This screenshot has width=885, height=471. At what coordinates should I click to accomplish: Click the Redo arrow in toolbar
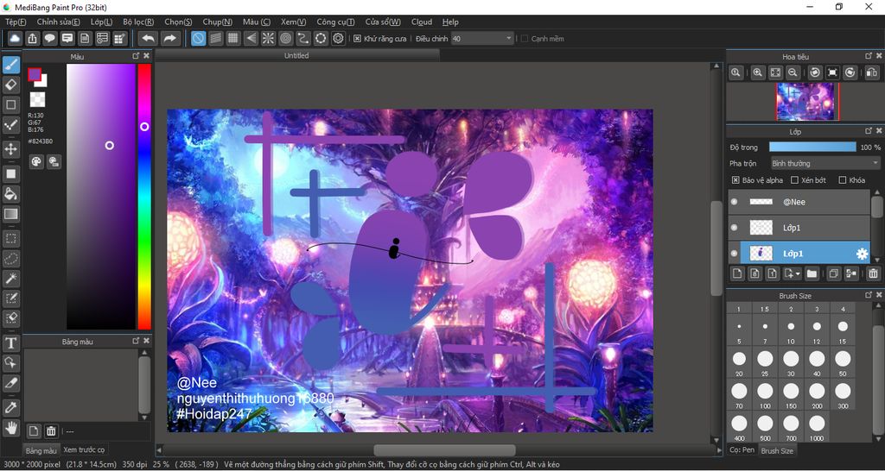(169, 38)
